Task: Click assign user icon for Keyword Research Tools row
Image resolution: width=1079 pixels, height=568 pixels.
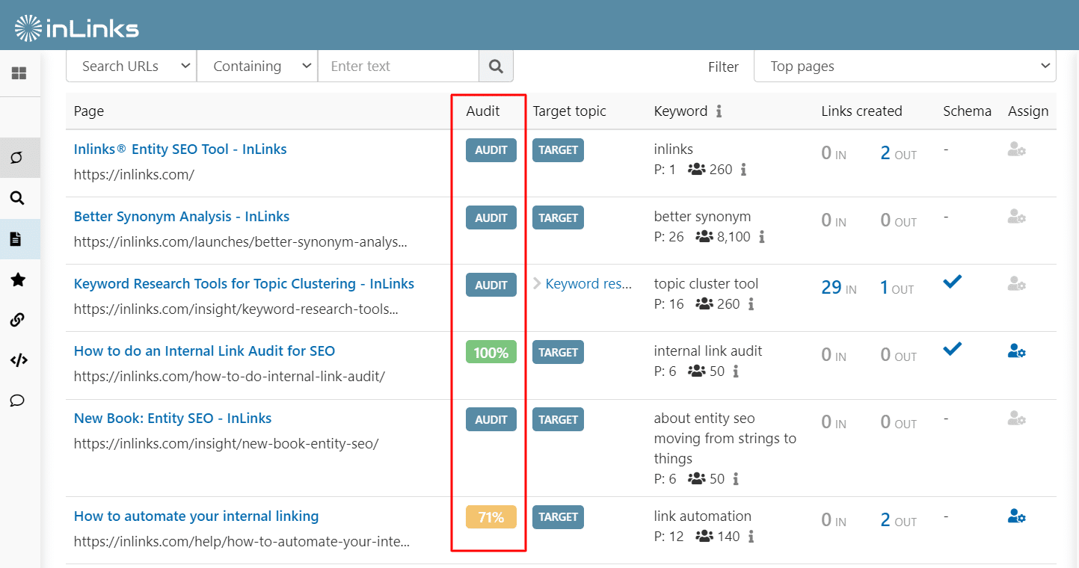Action: 1016,284
